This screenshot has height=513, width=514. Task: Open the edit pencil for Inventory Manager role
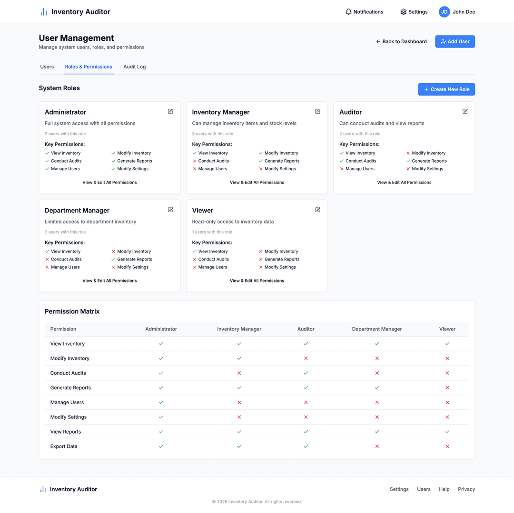point(317,111)
